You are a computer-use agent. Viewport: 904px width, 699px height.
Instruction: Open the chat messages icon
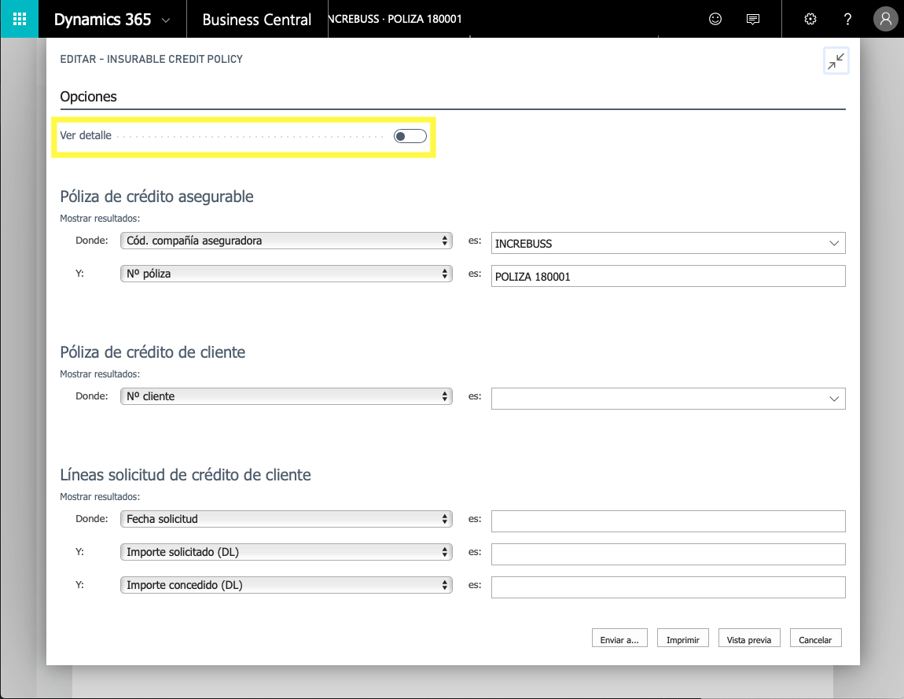pos(752,19)
